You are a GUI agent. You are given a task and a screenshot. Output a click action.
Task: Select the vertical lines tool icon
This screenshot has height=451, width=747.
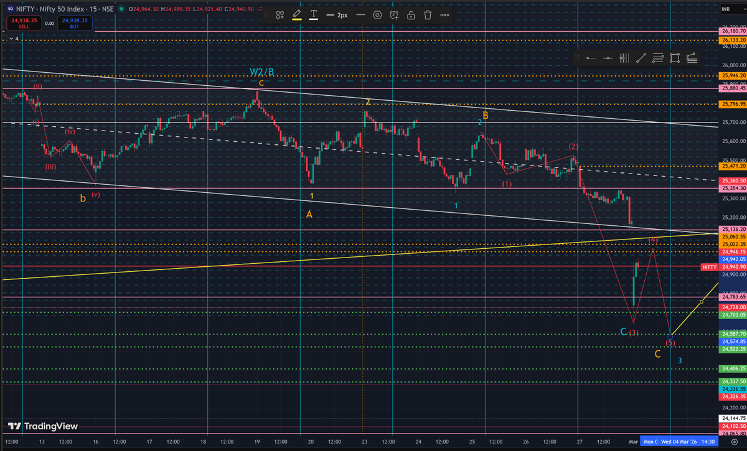[625, 58]
